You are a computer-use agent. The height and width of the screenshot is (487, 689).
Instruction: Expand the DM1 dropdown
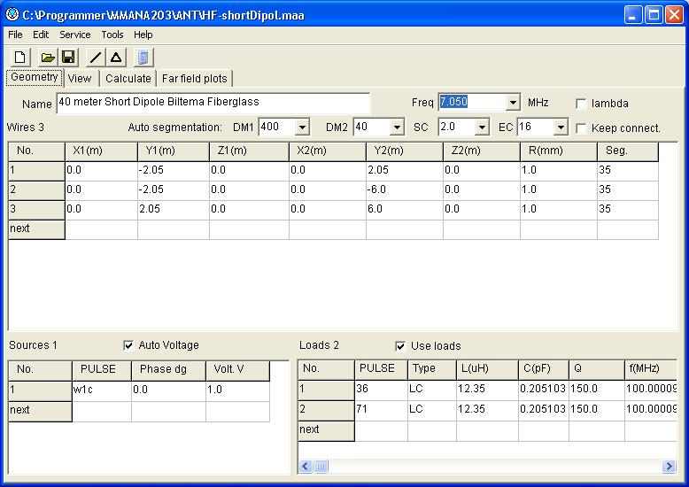[302, 128]
